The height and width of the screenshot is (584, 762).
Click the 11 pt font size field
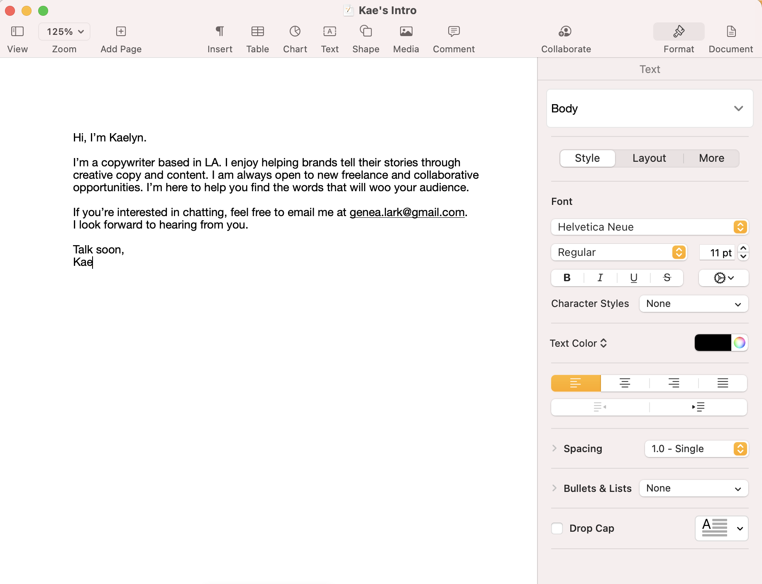click(x=717, y=253)
